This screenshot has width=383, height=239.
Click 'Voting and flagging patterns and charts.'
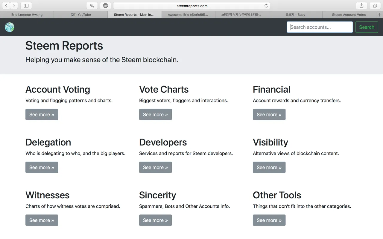pyautogui.click(x=69, y=101)
